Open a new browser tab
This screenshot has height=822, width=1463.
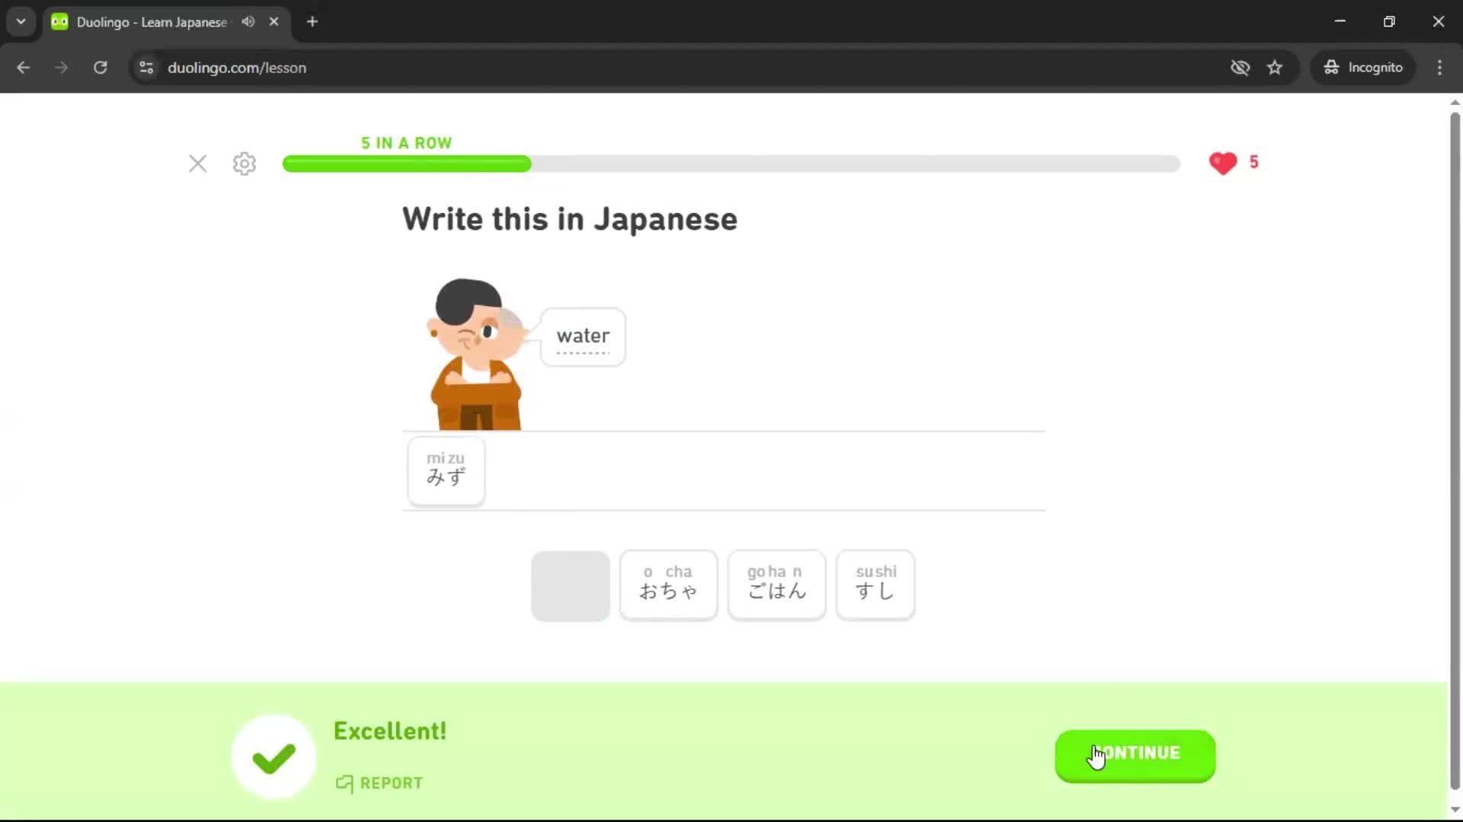[x=312, y=21]
